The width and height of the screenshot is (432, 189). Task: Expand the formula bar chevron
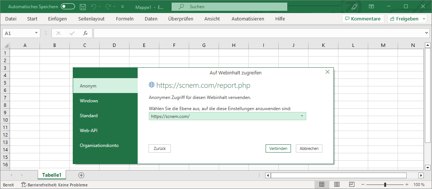coord(427,33)
